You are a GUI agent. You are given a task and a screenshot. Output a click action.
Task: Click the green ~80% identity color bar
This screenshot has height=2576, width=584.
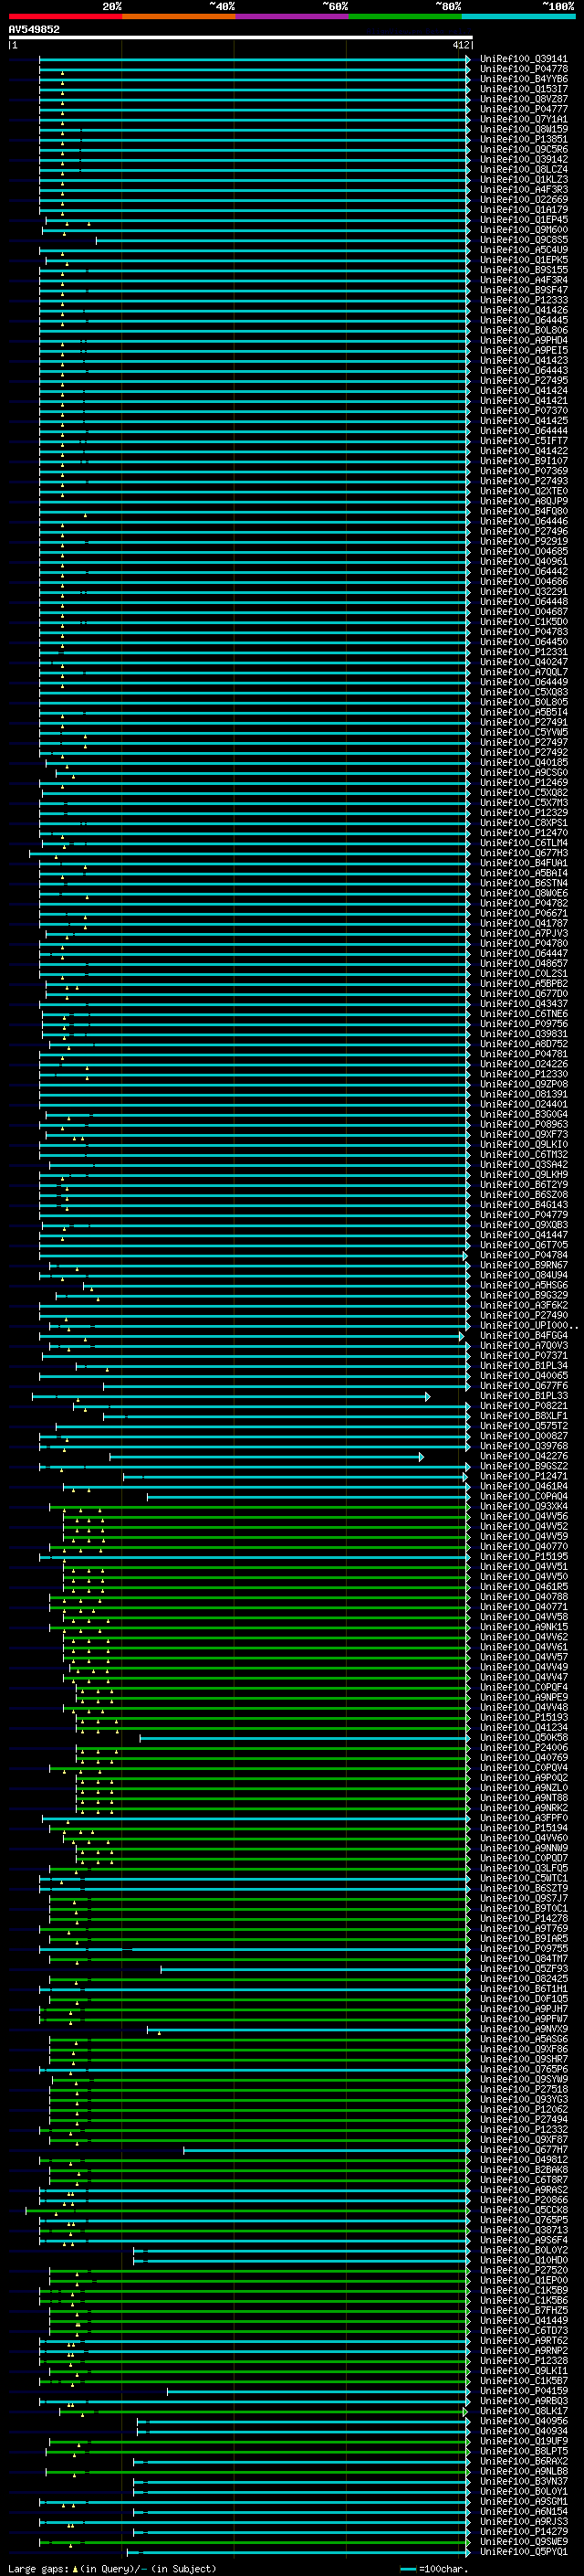click(x=404, y=16)
